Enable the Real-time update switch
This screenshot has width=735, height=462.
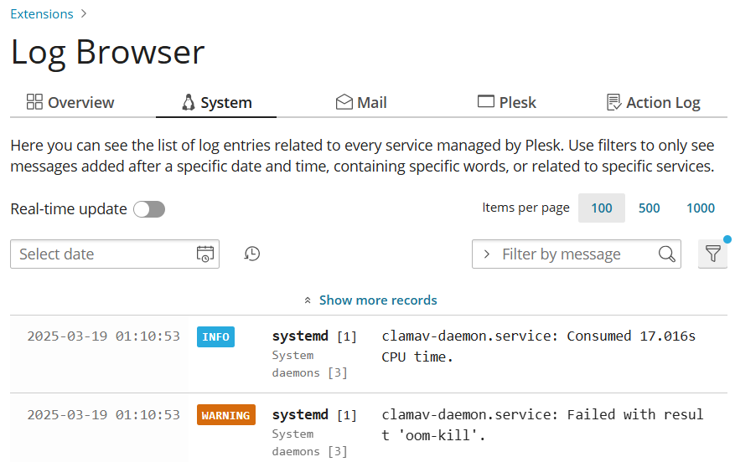149,209
